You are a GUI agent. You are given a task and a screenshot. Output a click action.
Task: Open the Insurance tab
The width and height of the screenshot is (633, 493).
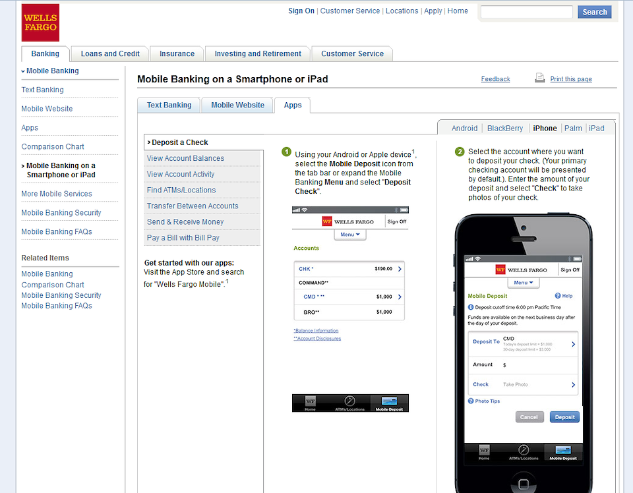click(177, 53)
